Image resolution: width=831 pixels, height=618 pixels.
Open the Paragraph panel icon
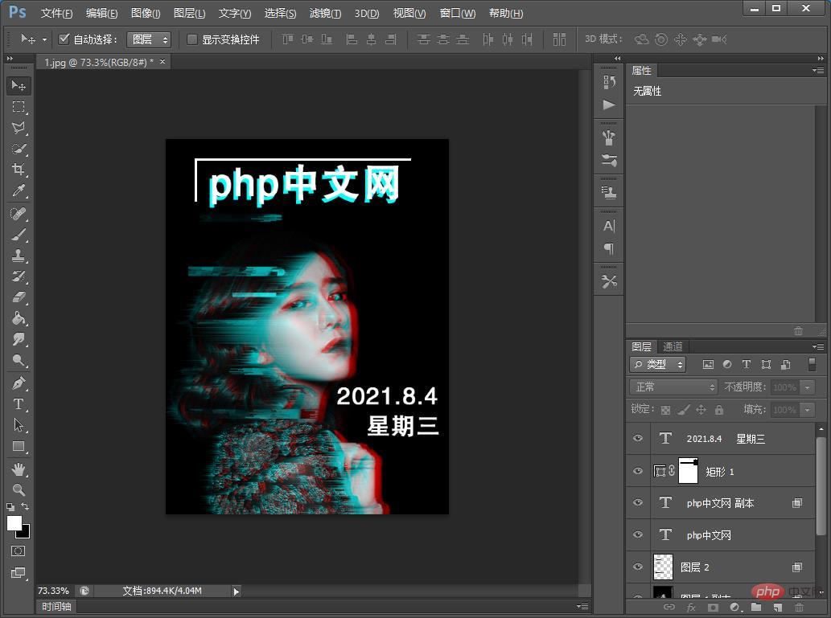click(609, 248)
